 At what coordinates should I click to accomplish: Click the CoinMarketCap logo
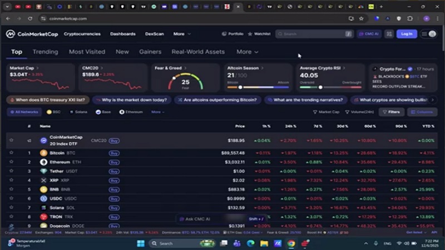(x=31, y=34)
